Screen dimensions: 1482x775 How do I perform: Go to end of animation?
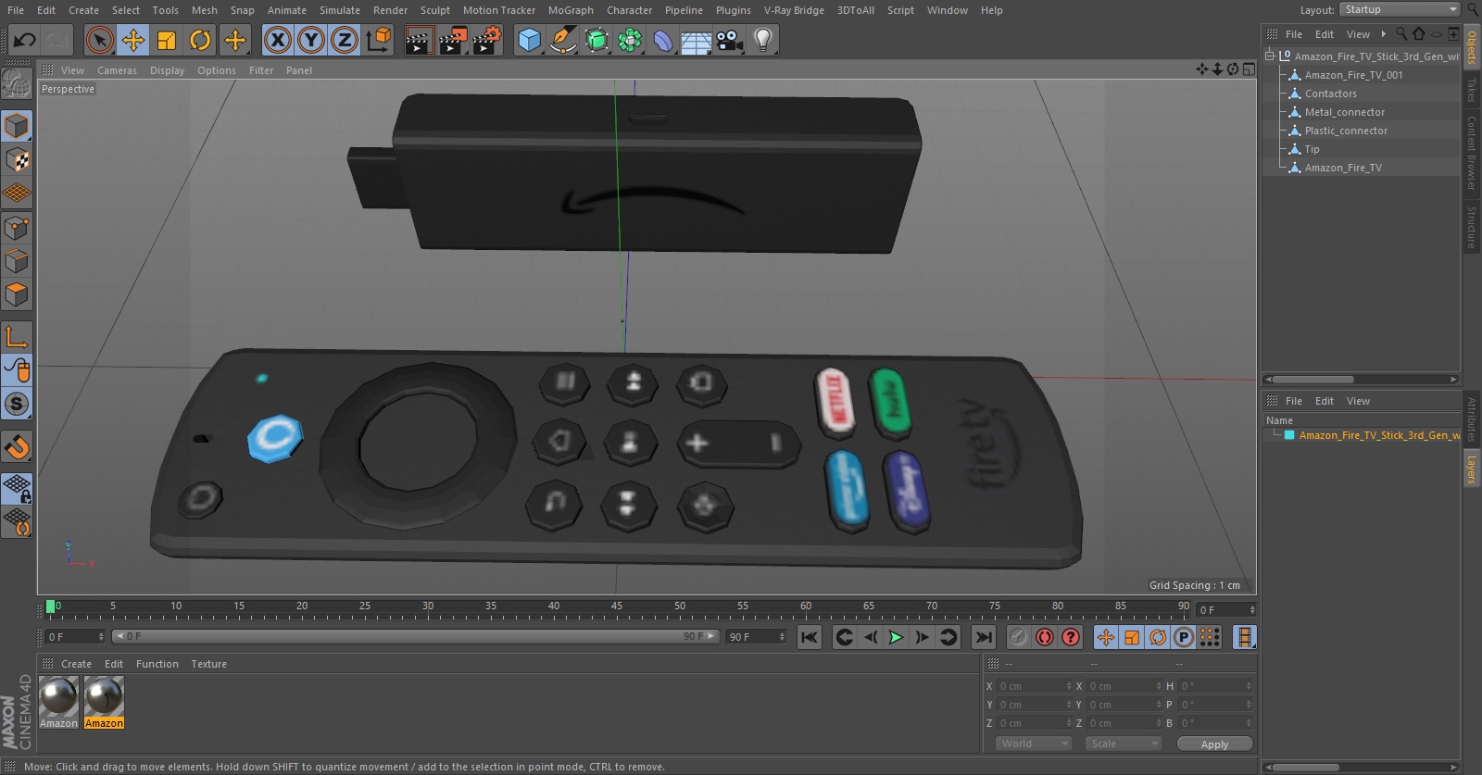[x=984, y=637]
